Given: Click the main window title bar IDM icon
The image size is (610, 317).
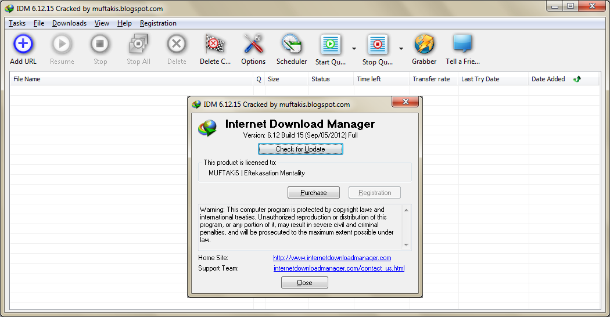Looking at the screenshot, I should click(9, 8).
